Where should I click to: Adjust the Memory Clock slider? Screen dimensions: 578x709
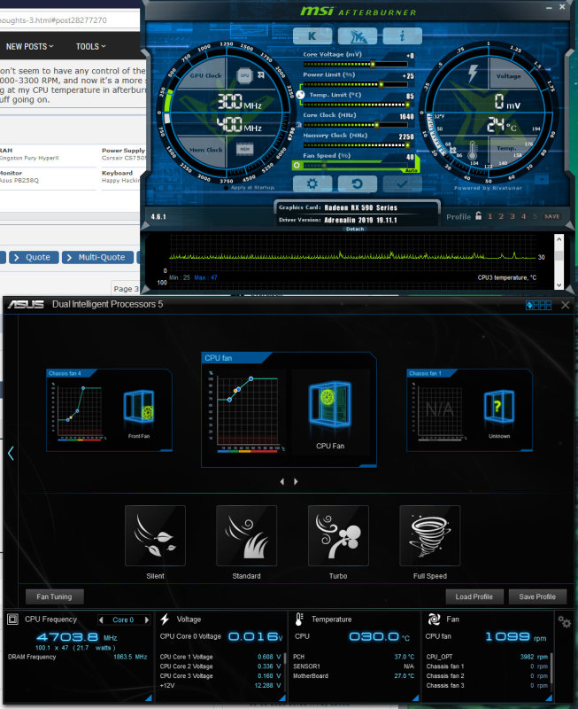click(x=356, y=145)
